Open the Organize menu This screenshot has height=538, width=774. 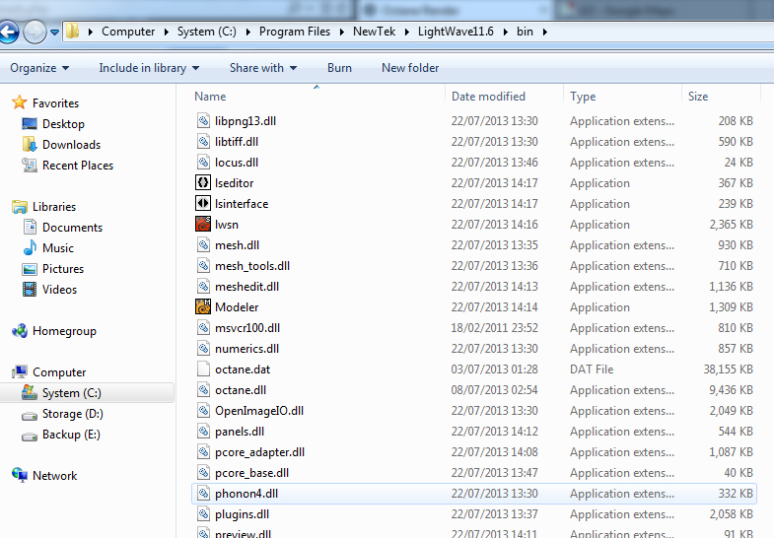click(39, 68)
